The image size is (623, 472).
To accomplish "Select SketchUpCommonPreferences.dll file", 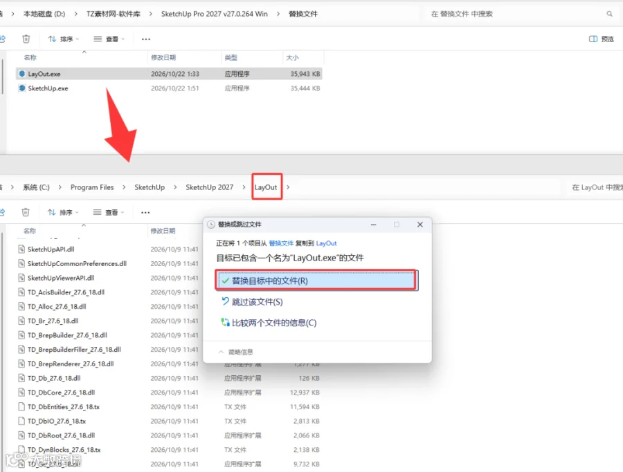I will [x=77, y=263].
